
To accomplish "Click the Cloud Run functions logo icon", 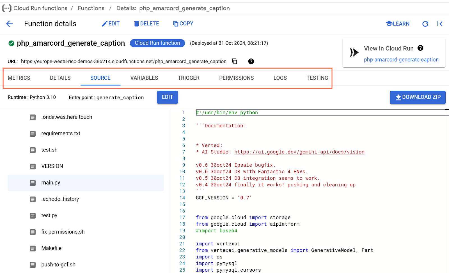I will click(7, 8).
